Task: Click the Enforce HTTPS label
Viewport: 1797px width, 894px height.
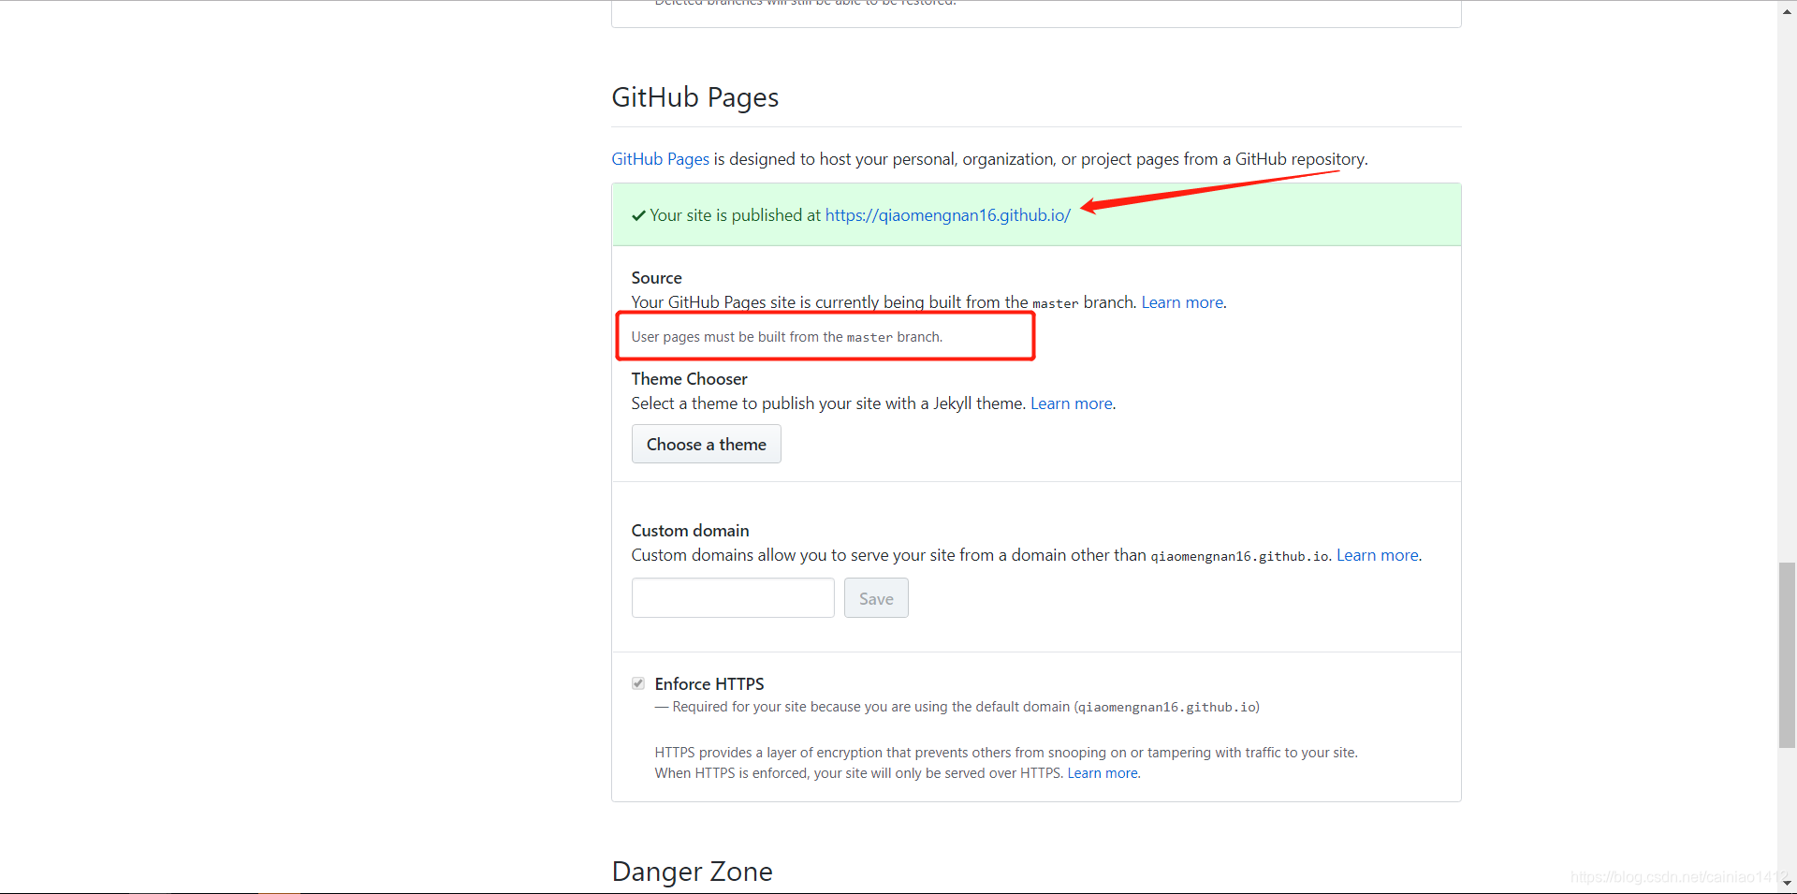Action: [x=709, y=684]
